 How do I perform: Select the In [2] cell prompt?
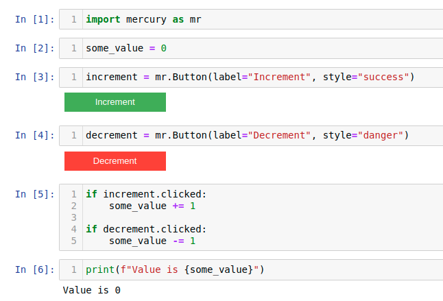coord(35,48)
